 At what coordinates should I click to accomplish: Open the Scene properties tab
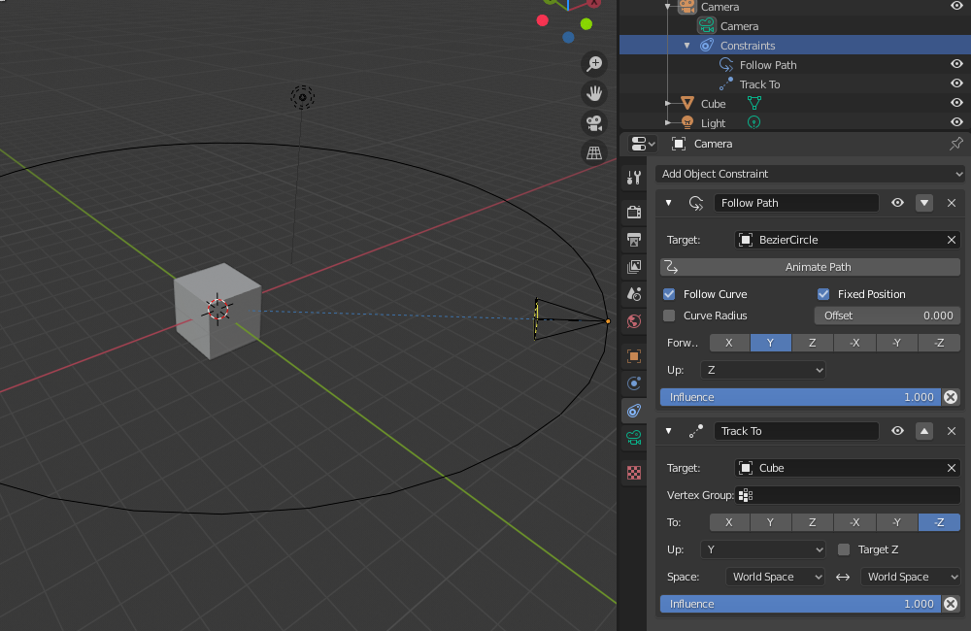(x=633, y=294)
